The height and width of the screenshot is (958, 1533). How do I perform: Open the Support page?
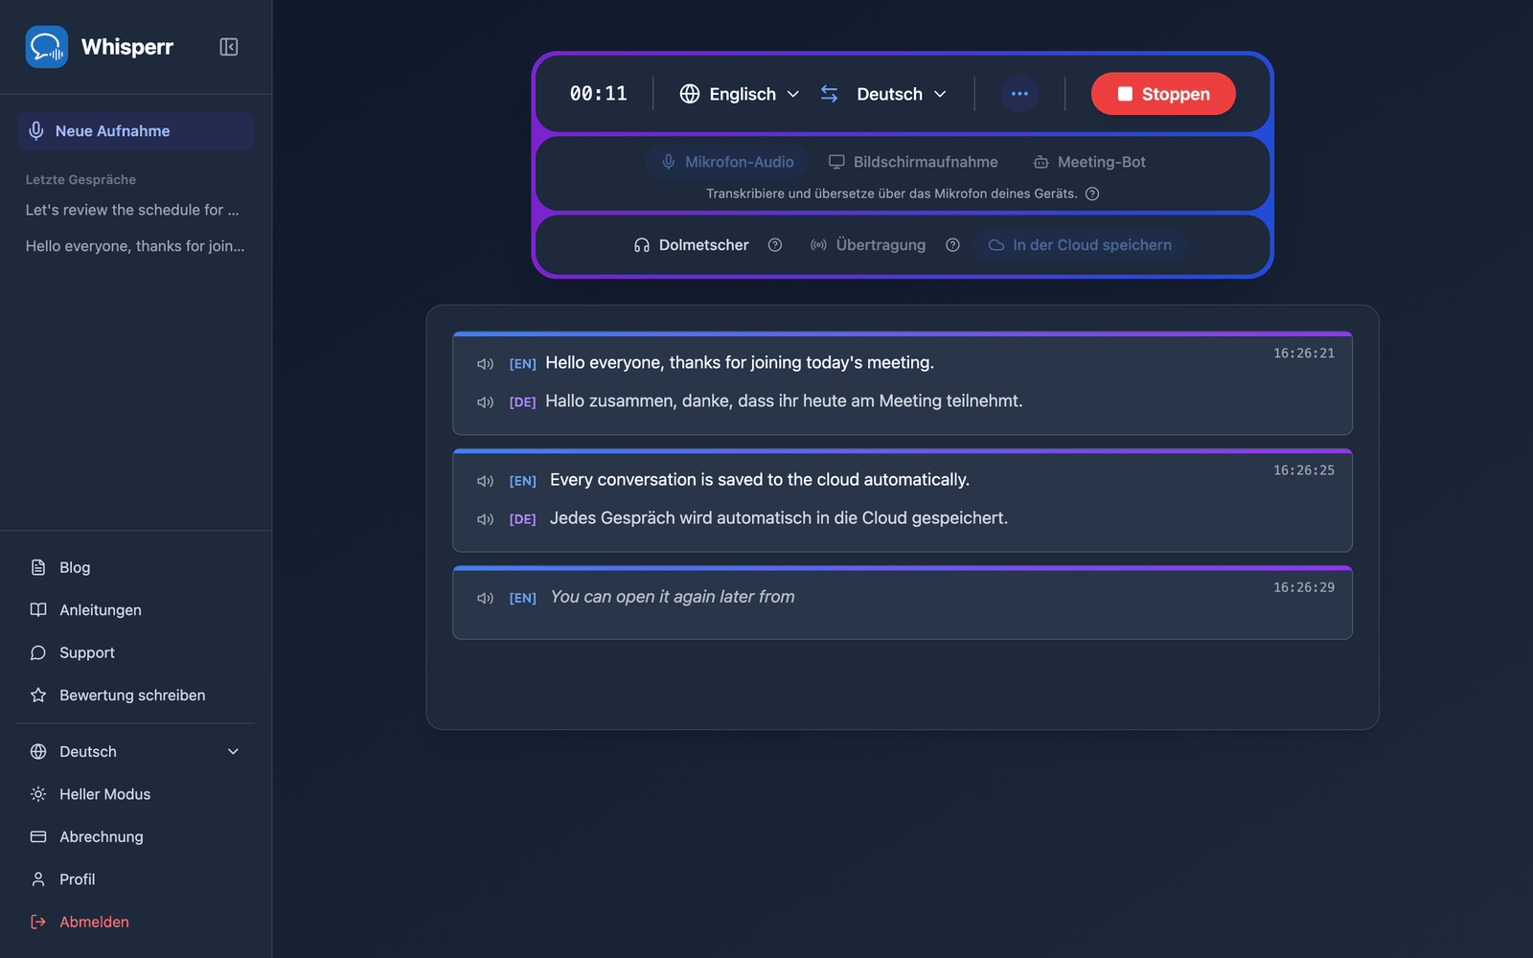[87, 652]
